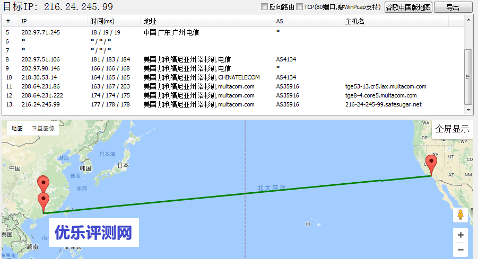Click the 日本 label on the map
Image resolution: width=478 pixels, height=259 pixels.
123,165
